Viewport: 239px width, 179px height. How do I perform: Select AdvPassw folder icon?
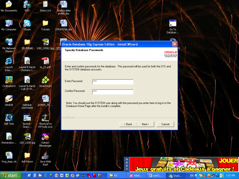[x=27, y=157]
